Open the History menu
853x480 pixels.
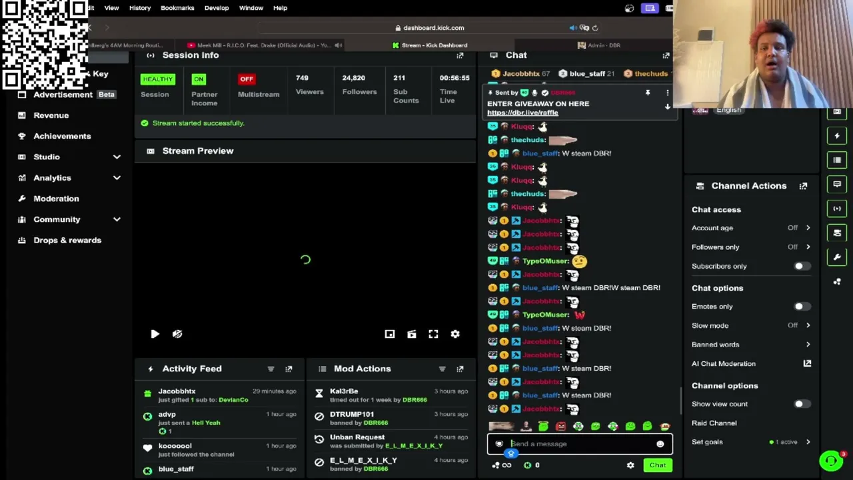tap(140, 8)
